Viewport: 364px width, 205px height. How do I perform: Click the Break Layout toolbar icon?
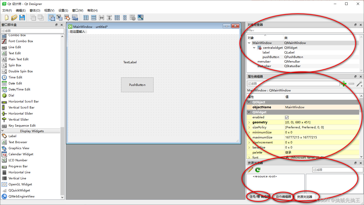click(x=133, y=17)
